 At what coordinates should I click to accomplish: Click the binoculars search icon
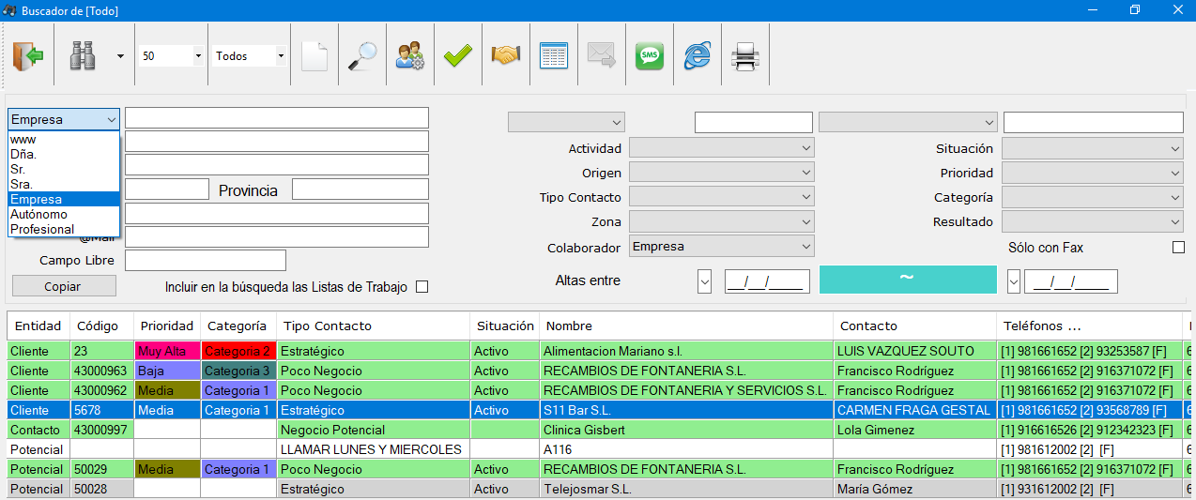[83, 56]
